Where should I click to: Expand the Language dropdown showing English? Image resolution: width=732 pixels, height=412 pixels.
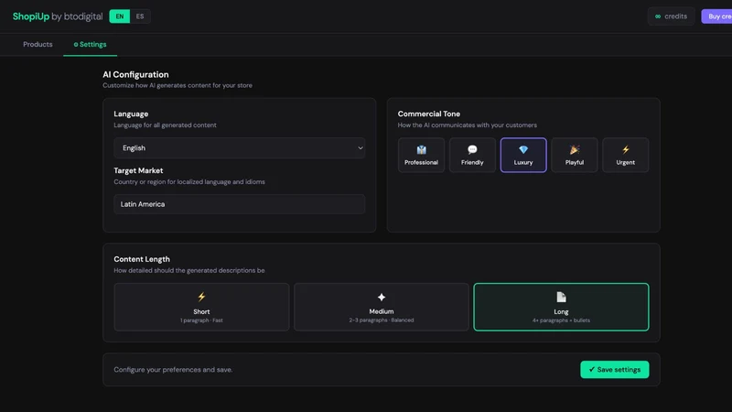[239, 148]
